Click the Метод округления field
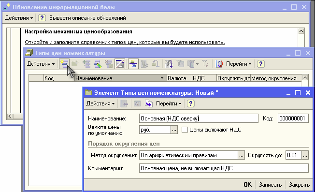Image resolution: width=315 pixels, height=192 pixels. (188, 155)
